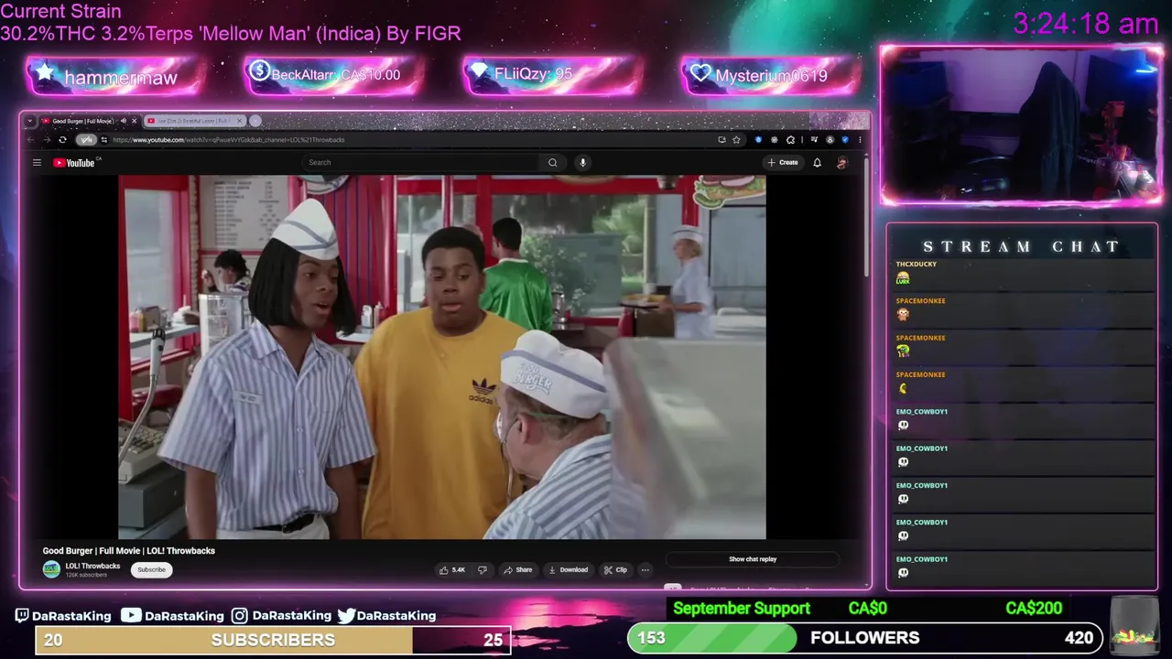Click THCKDUCKY chat message
Viewport: 1172px width, 659px height.
1024,273
